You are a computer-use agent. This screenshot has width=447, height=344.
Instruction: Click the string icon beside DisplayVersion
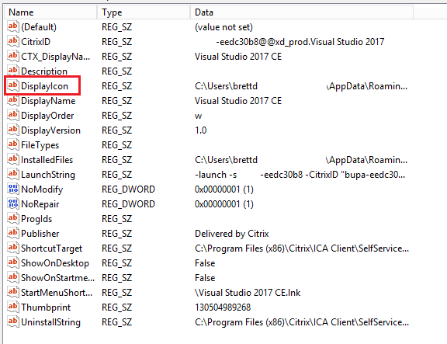13,130
